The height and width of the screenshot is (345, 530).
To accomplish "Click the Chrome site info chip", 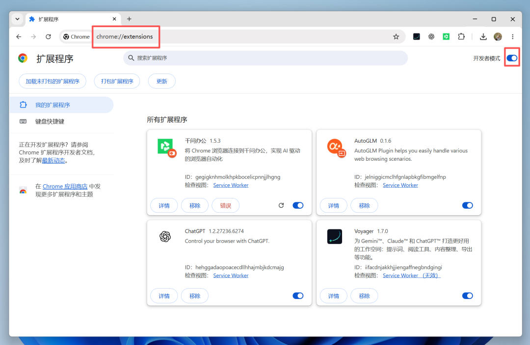I will 77,36.
